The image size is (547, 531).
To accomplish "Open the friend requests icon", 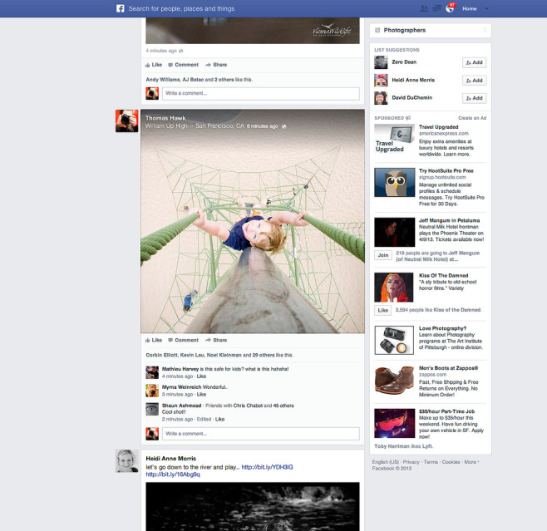I will pyautogui.click(x=424, y=8).
